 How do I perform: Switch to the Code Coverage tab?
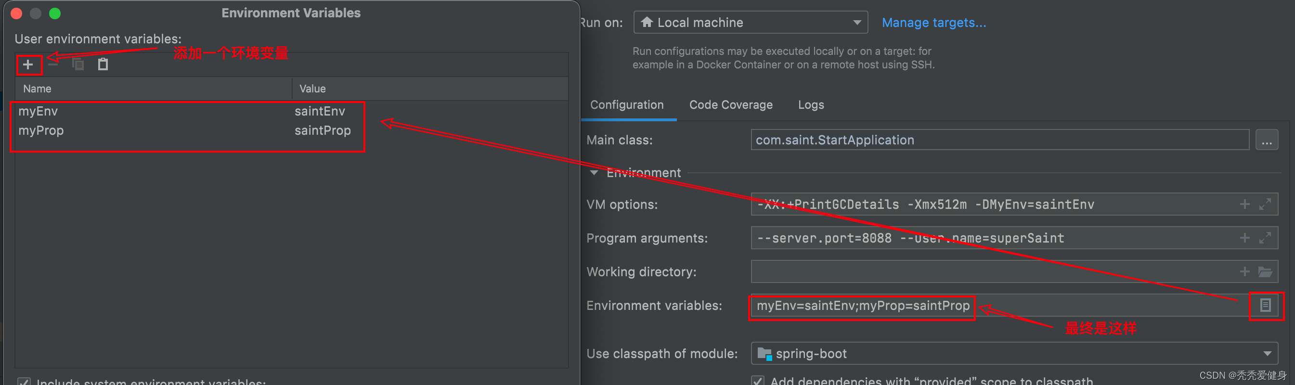730,105
